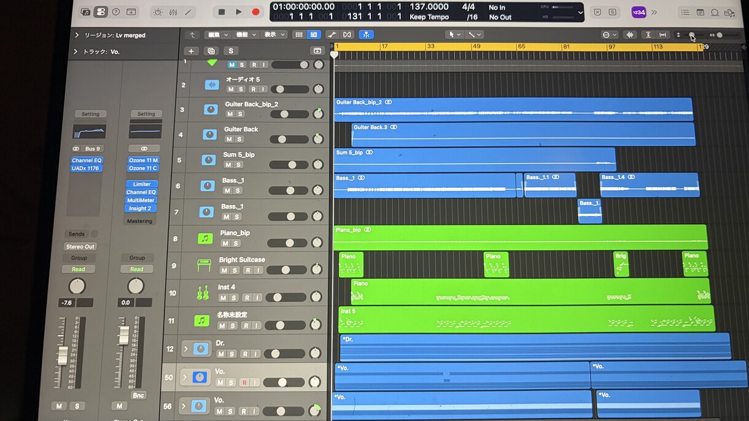This screenshot has width=749, height=421.
Task: Mute the Sum 5_bip track
Action: (x=228, y=164)
